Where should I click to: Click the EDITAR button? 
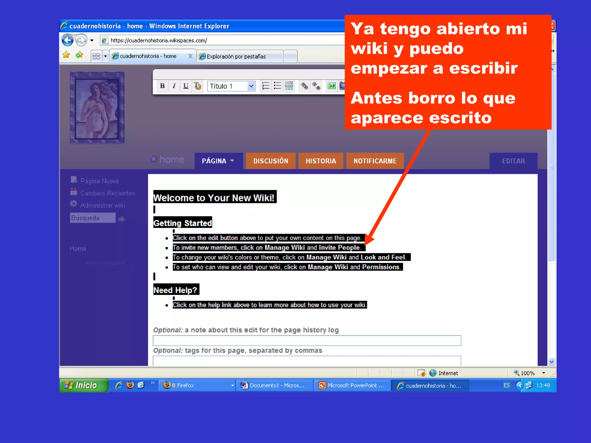513,161
